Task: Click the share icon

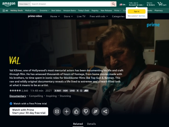Action: (105, 111)
